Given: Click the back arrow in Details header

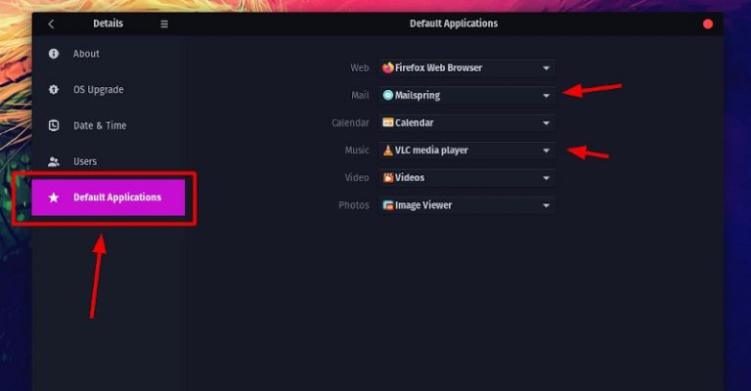Looking at the screenshot, I should click(x=51, y=23).
